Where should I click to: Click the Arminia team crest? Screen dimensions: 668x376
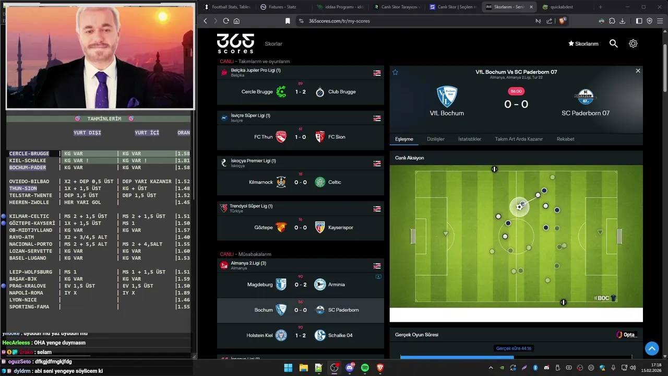(x=320, y=285)
